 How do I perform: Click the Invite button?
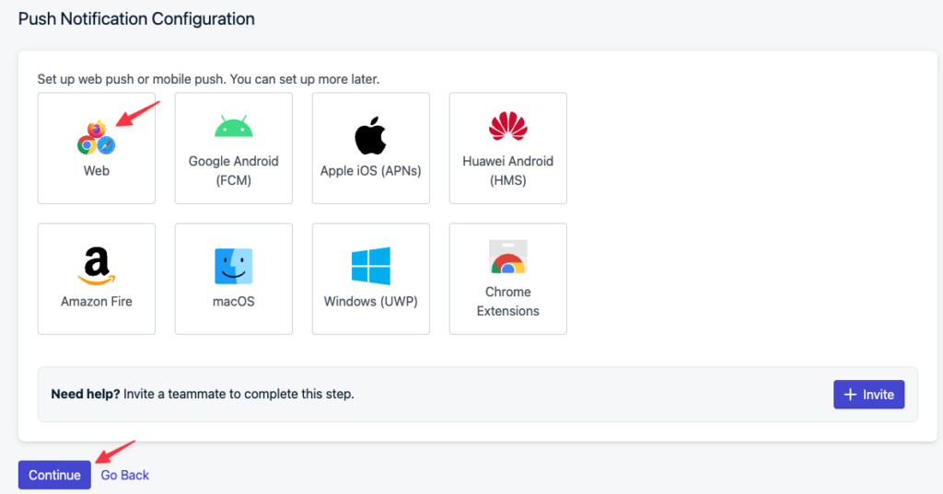[868, 395]
